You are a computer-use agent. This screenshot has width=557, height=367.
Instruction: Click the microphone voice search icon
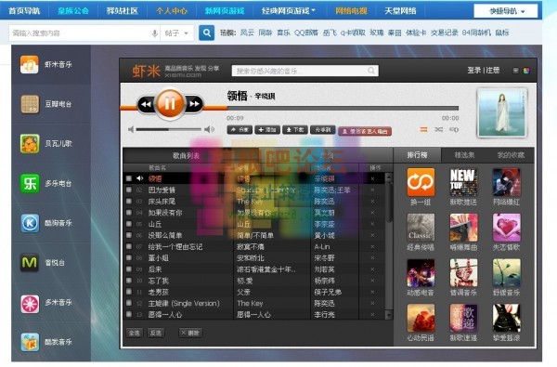pyautogui.click(x=154, y=33)
